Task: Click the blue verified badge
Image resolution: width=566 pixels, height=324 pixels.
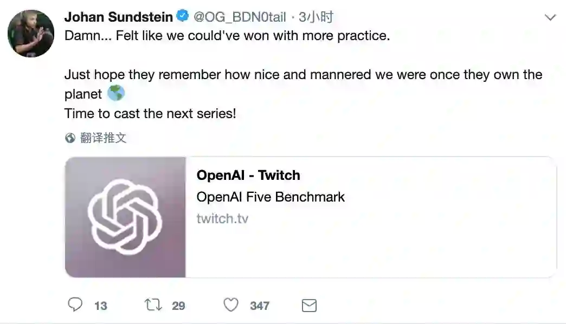Action: (x=183, y=17)
